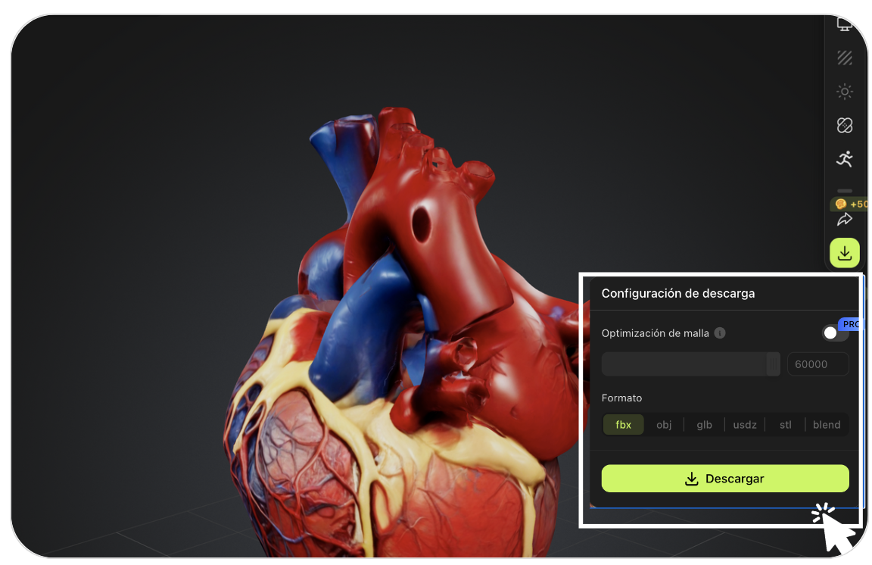
Task: Click the crossed bandage repair icon
Action: [x=844, y=125]
